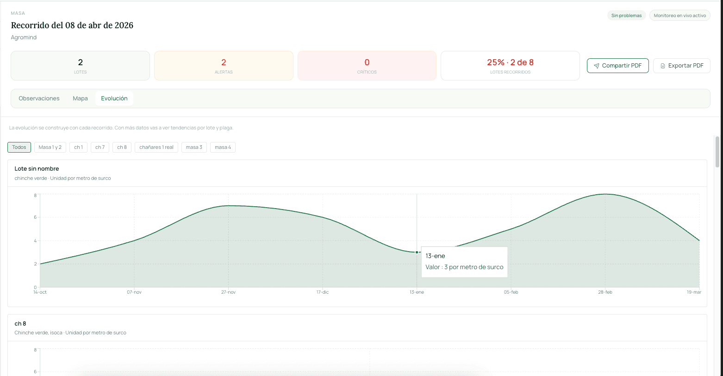Image resolution: width=723 pixels, height=376 pixels.
Task: Click the 28-feb axis label
Action: click(605, 292)
